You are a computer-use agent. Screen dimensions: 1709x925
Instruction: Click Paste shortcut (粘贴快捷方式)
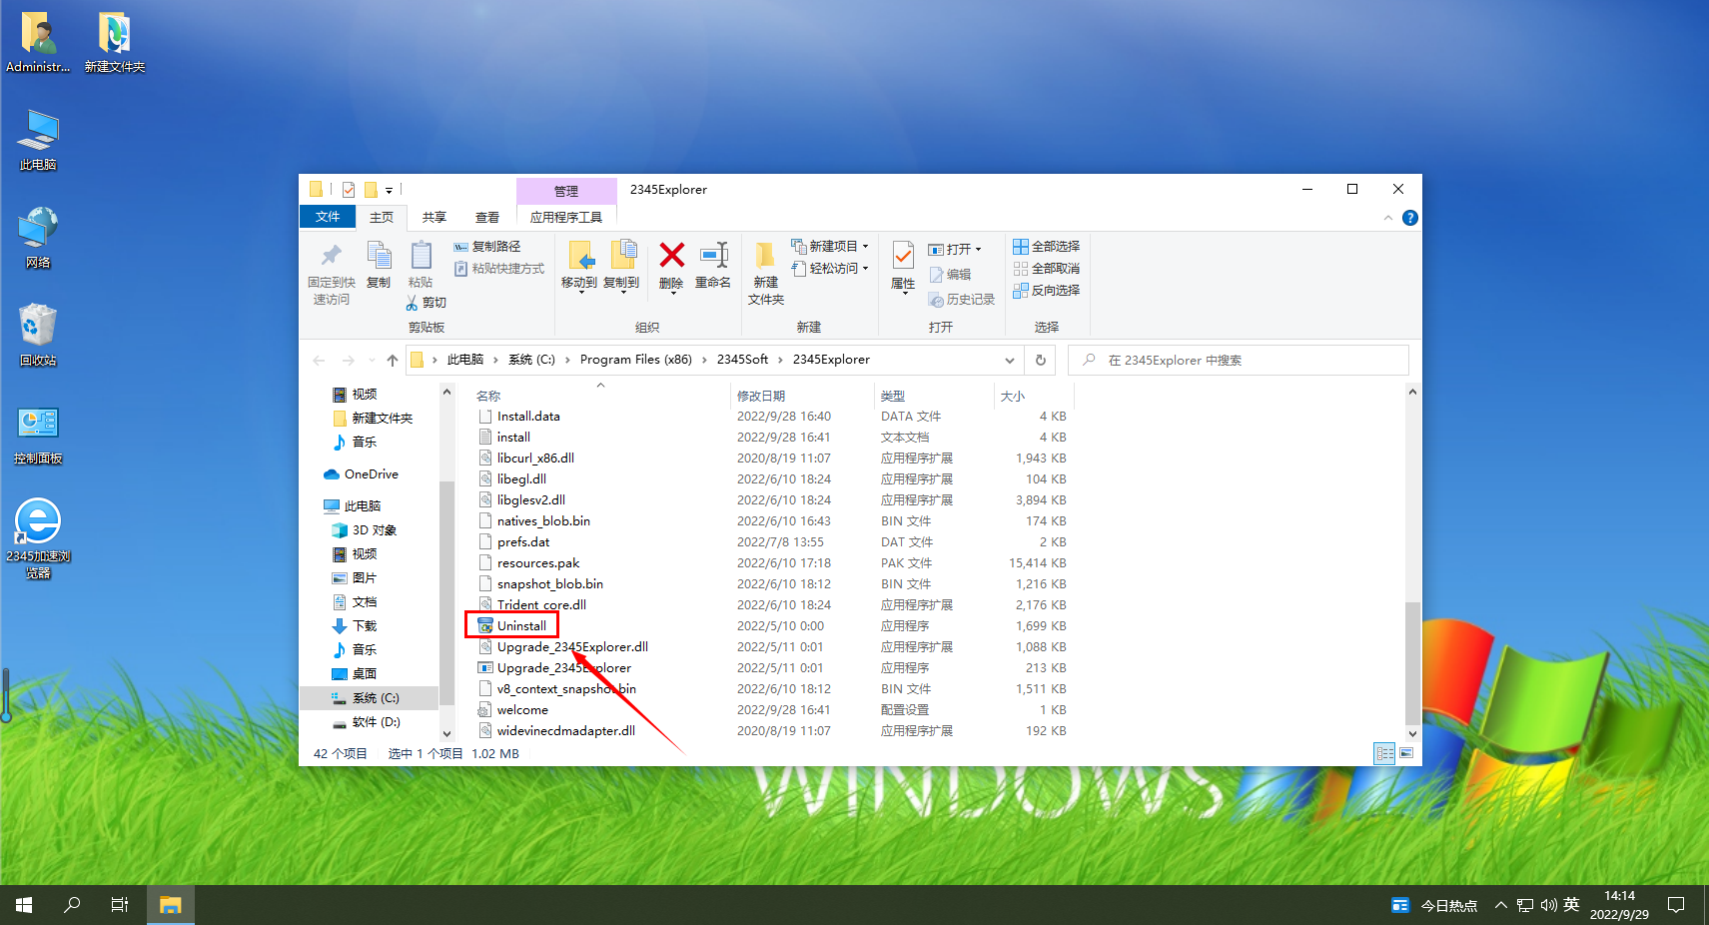pyautogui.click(x=499, y=269)
